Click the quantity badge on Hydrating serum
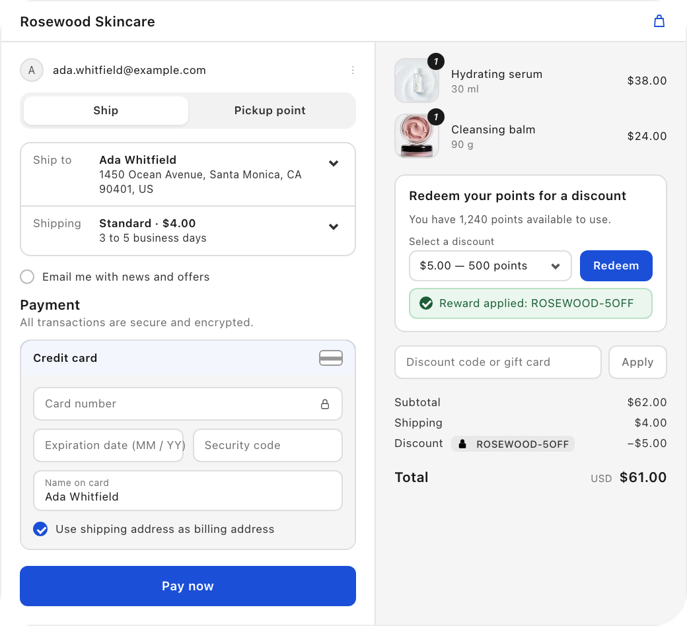Screen dimensions: 687x626 pyautogui.click(x=436, y=62)
